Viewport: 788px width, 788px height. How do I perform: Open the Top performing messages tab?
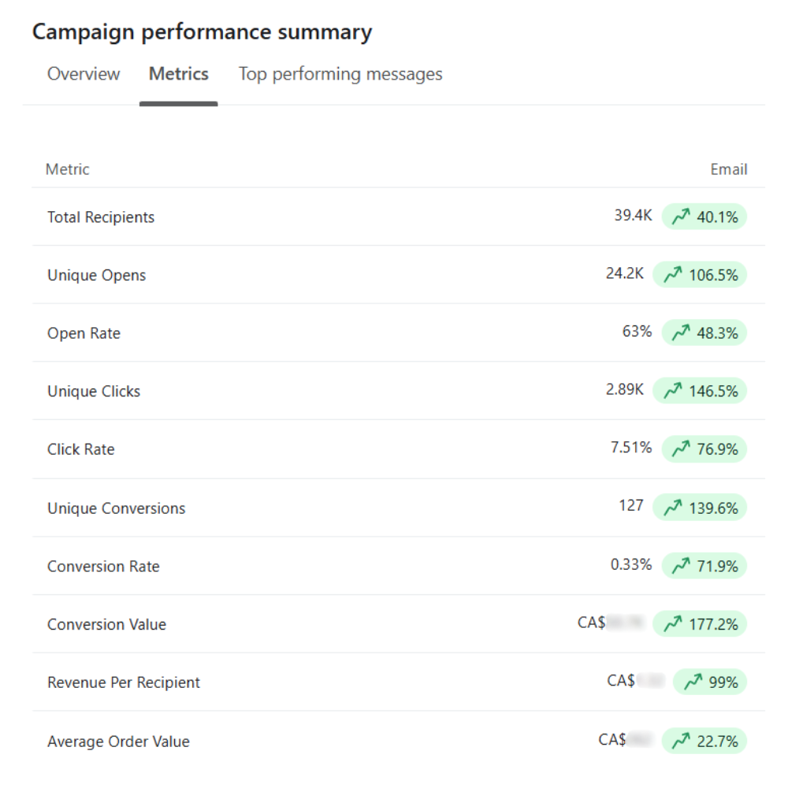point(340,74)
